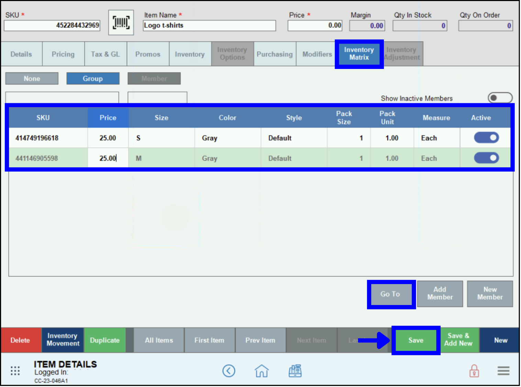Image resolution: width=521 pixels, height=387 pixels.
Task: Open the cash register icon
Action: coord(295,371)
